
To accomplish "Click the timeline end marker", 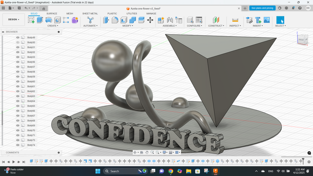I will tap(303, 161).
